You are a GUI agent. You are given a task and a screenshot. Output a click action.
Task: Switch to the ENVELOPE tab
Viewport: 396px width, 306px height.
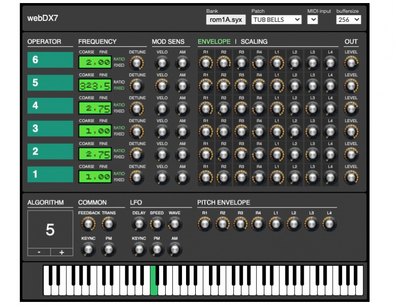click(x=214, y=42)
